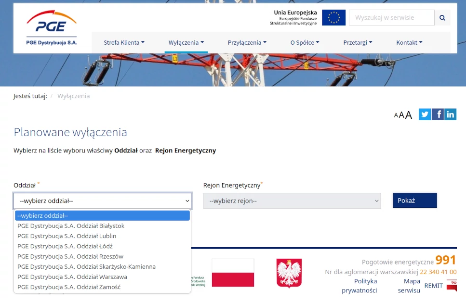Click the 22 340 41 00 phone number
This screenshot has width=466, height=302.
438,272
